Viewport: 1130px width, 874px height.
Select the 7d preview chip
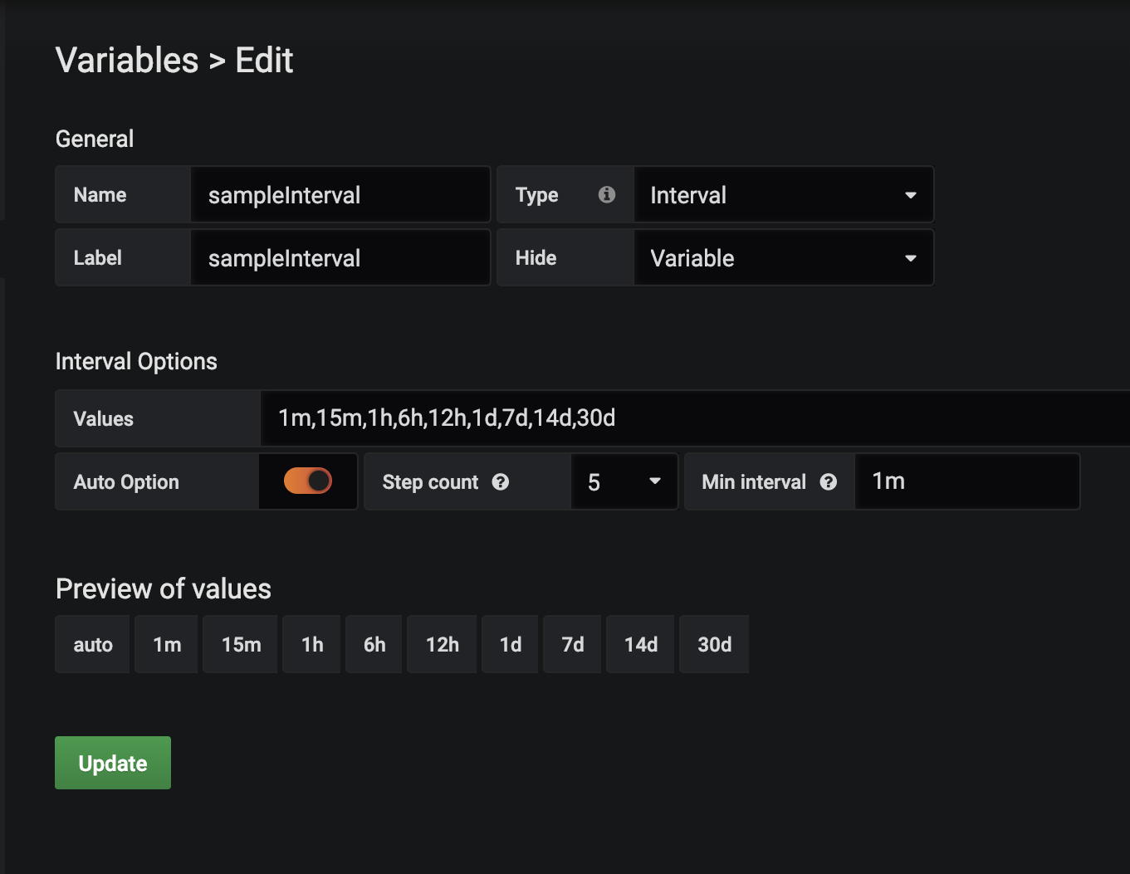[572, 644]
